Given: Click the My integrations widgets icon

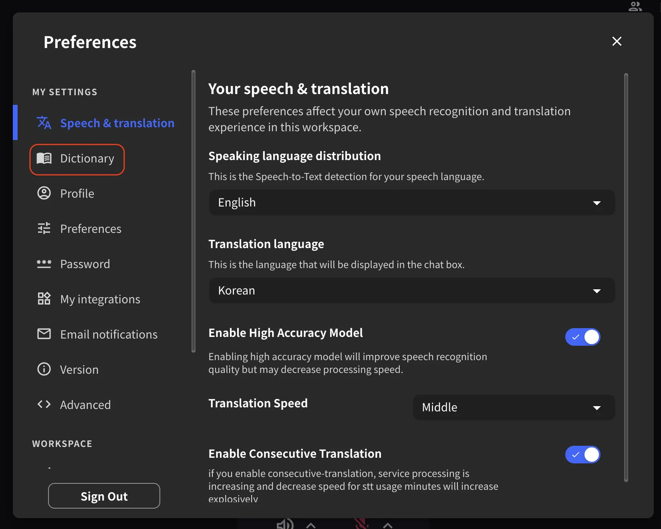Looking at the screenshot, I should [x=44, y=299].
